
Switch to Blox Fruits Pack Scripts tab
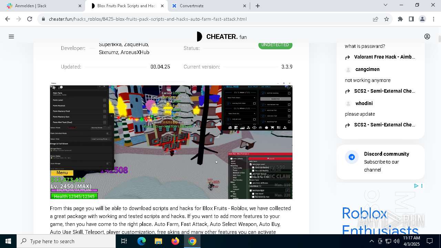[x=126, y=6]
